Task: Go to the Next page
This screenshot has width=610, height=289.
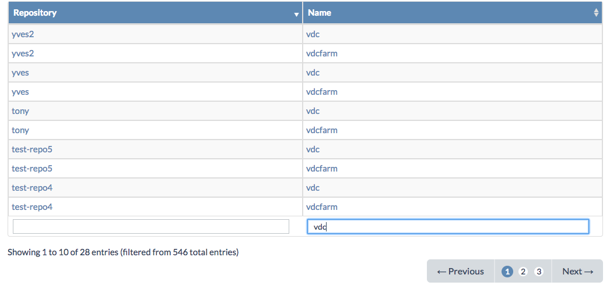Action: tap(577, 272)
